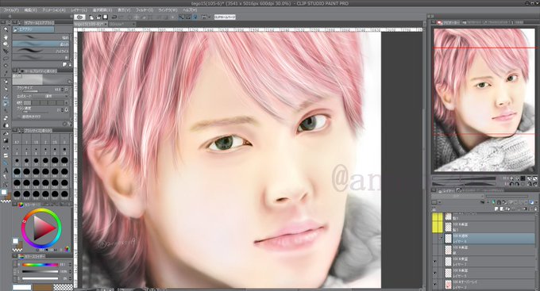Click the white main color swatch at bottom
Image resolution: width=540 pixels, height=291 pixels.
point(21,287)
